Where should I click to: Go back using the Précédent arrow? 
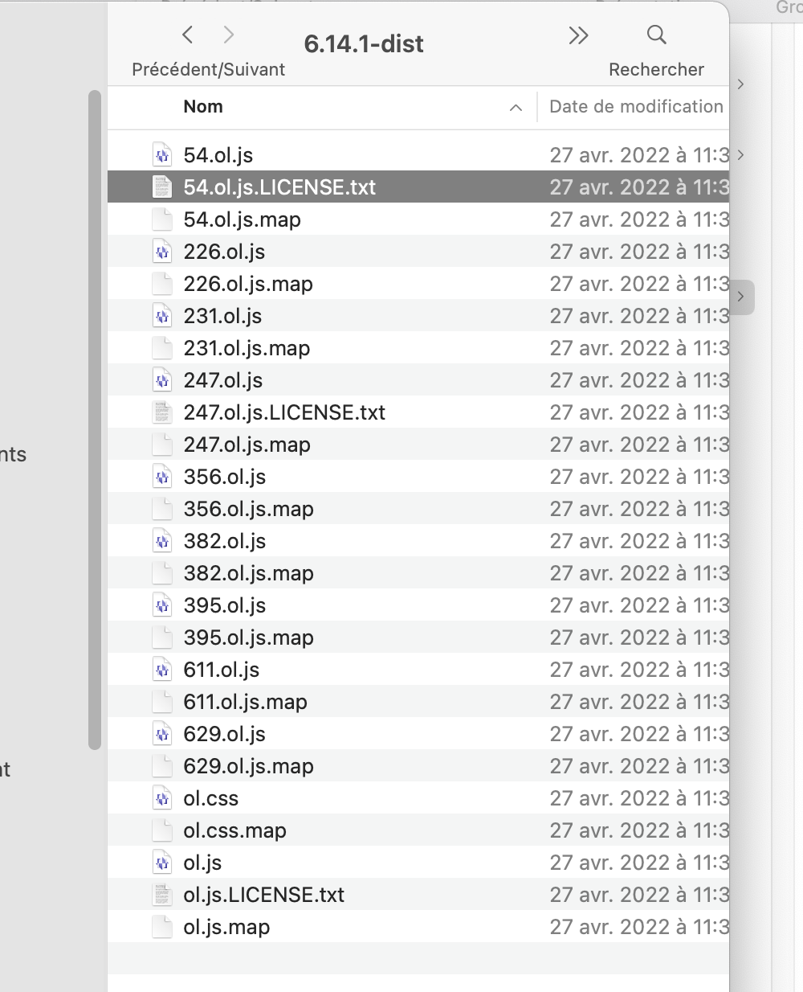click(x=187, y=35)
